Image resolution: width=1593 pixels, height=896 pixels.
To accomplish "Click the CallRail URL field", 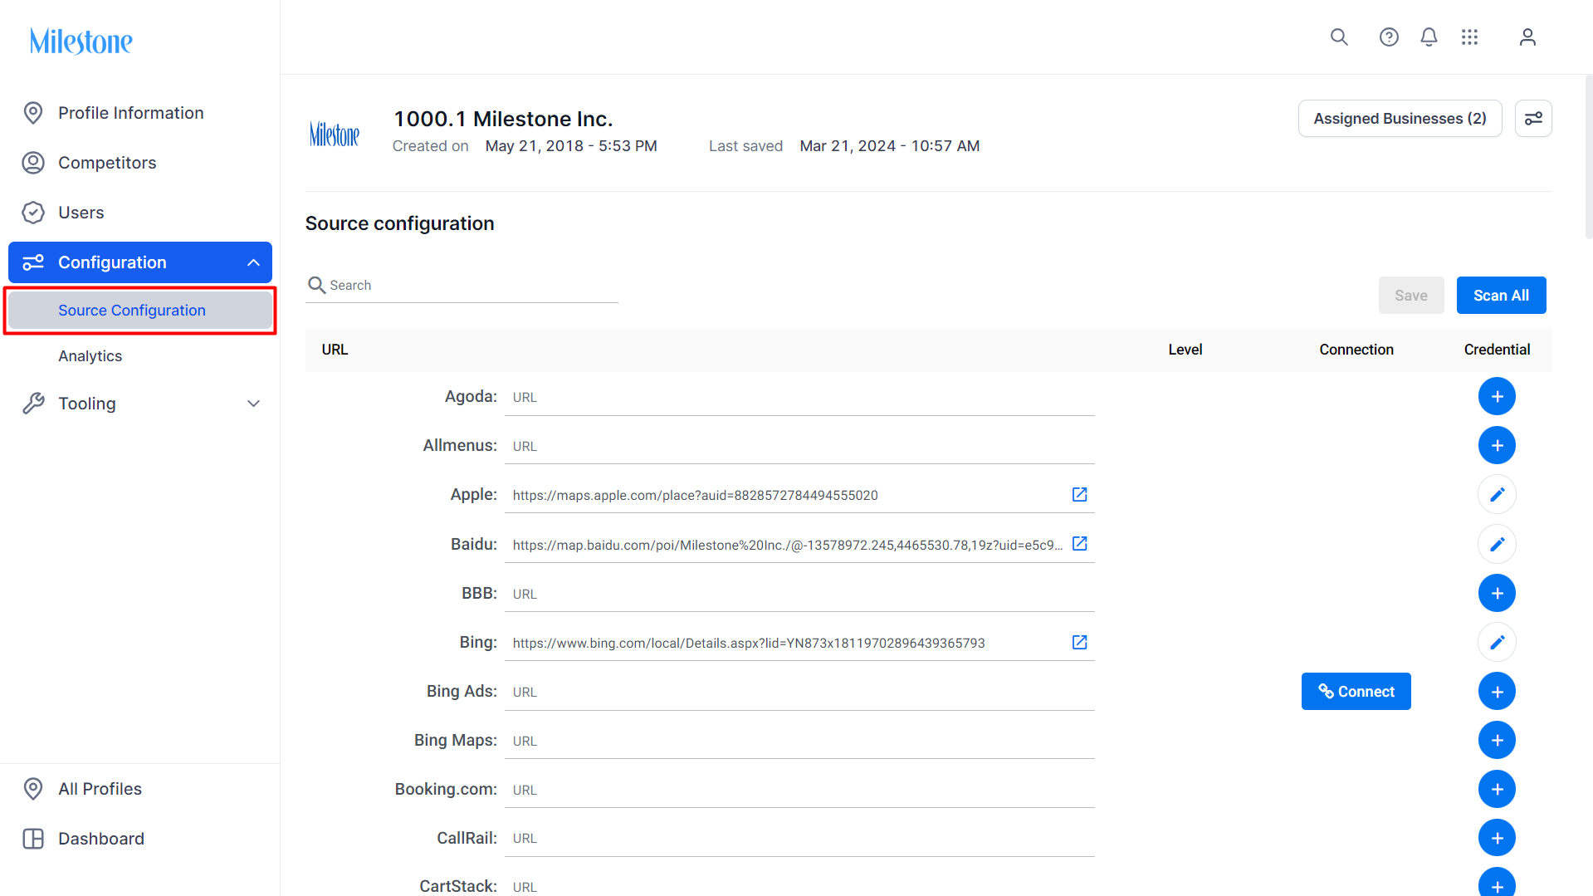I will (x=799, y=839).
